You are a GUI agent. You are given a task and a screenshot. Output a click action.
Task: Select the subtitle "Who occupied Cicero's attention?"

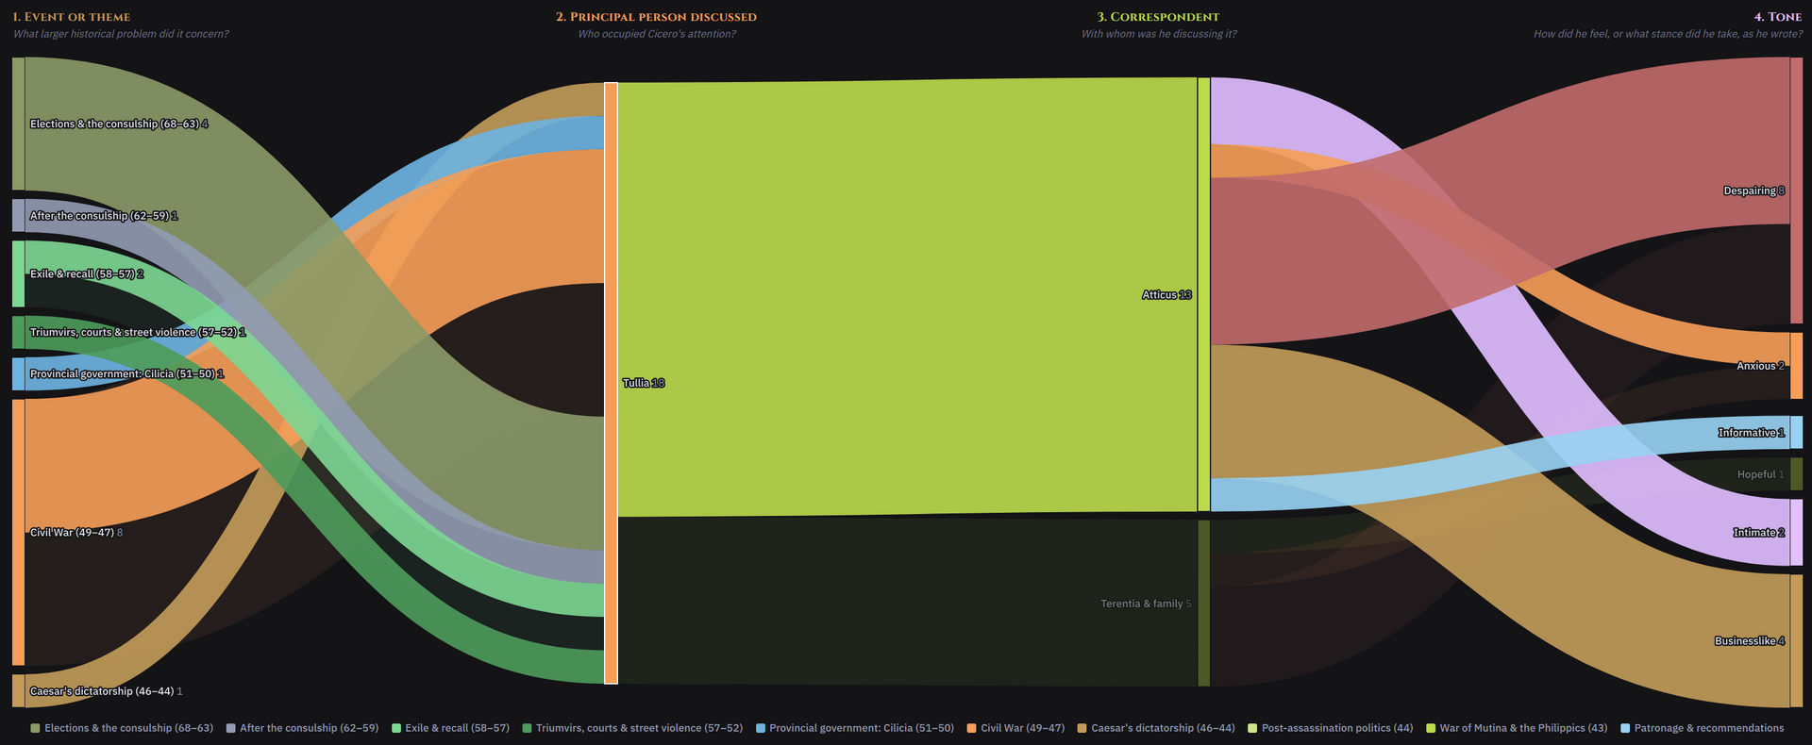coord(657,34)
